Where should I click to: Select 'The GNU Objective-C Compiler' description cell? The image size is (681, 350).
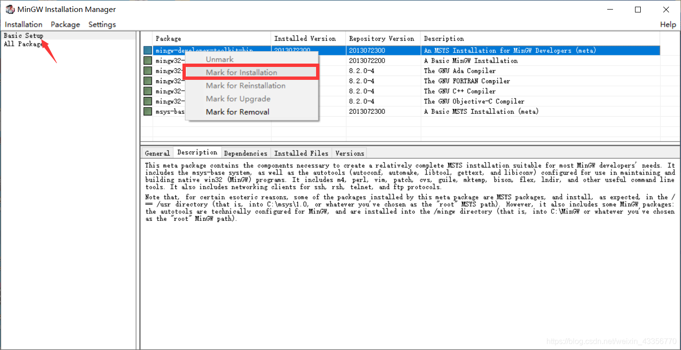(474, 101)
